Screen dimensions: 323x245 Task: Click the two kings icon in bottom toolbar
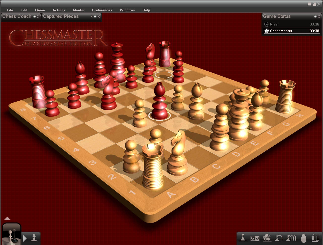click(255, 238)
